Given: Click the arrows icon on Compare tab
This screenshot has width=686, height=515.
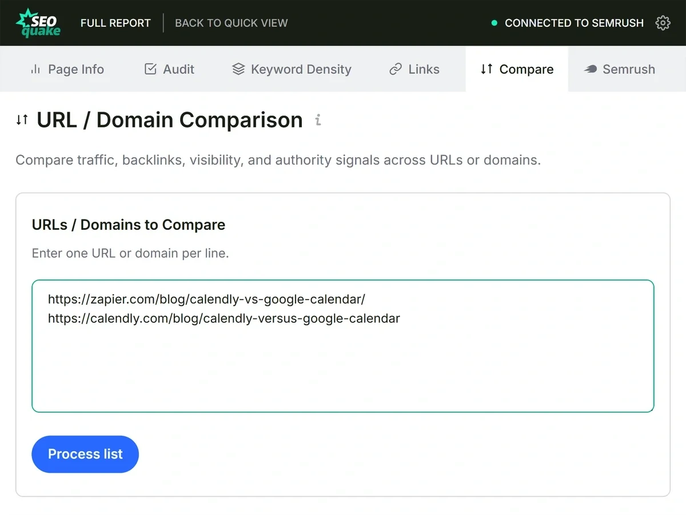Looking at the screenshot, I should pyautogui.click(x=486, y=69).
